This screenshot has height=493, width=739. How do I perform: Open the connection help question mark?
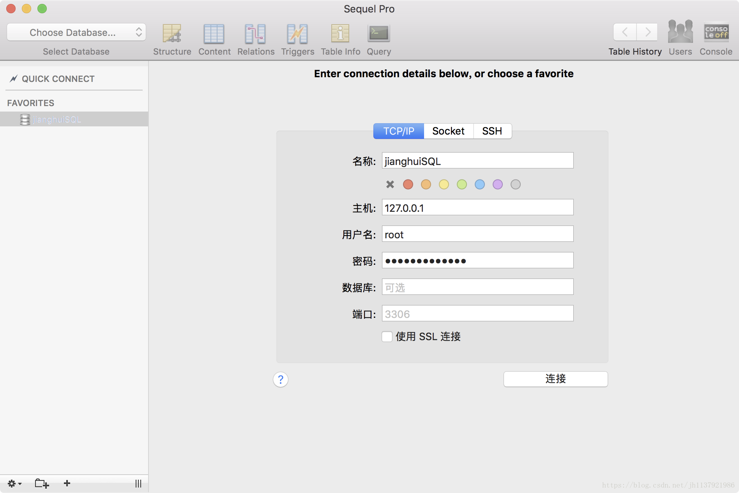click(x=281, y=380)
